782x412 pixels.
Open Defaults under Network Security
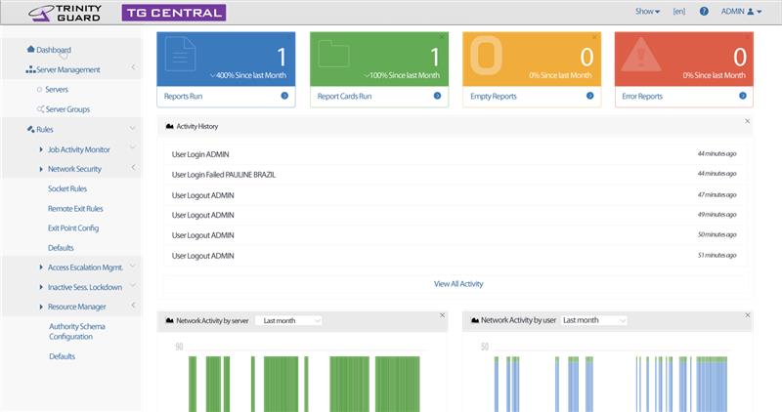pos(61,248)
